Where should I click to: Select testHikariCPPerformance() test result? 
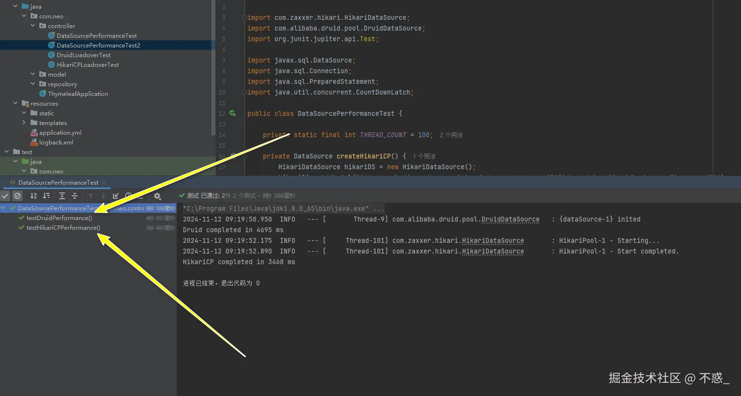(x=64, y=227)
